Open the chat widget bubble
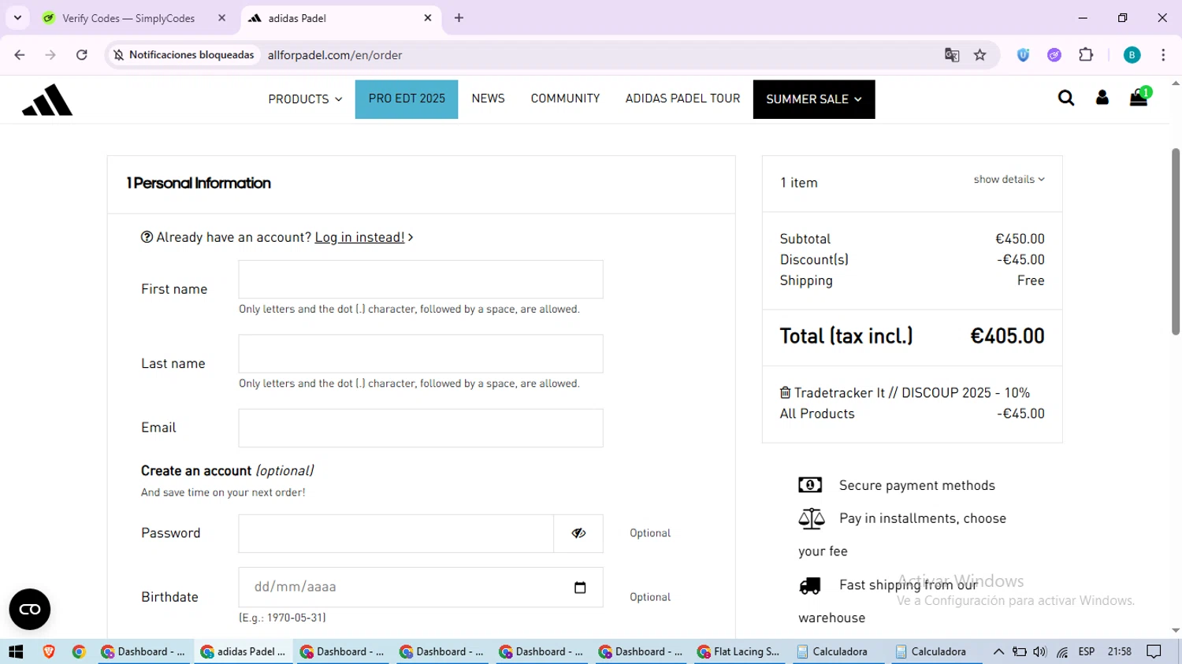This screenshot has height=664, width=1182. [30, 609]
